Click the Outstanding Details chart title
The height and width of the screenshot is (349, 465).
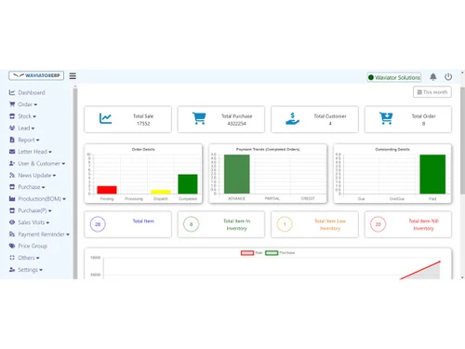coord(392,149)
